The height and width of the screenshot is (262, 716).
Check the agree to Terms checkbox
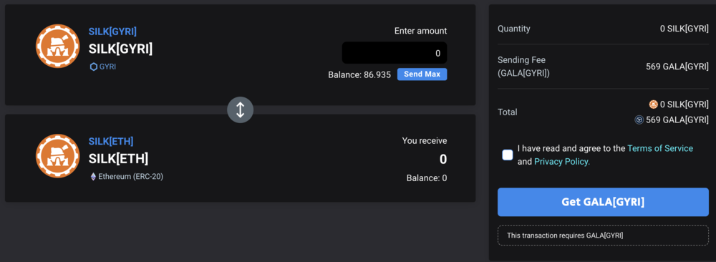pyautogui.click(x=508, y=155)
